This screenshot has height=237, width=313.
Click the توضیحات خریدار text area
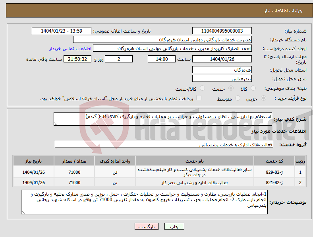click(x=144, y=202)
